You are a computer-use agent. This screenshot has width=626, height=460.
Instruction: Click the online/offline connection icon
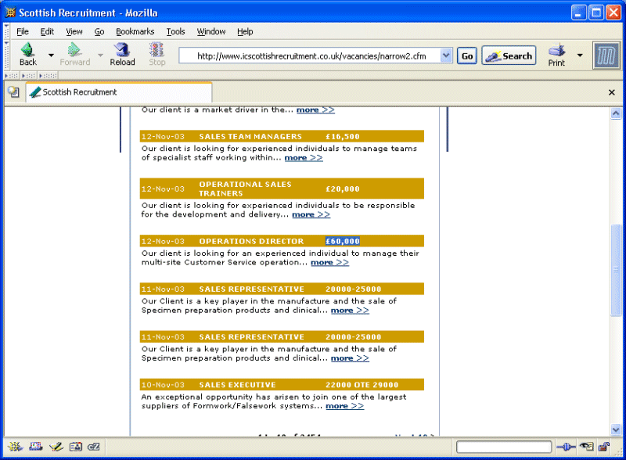566,447
